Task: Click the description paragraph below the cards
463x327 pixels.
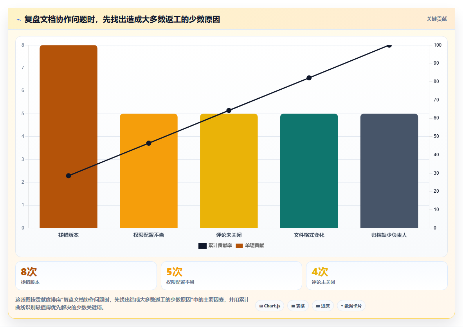Action: (x=132, y=304)
